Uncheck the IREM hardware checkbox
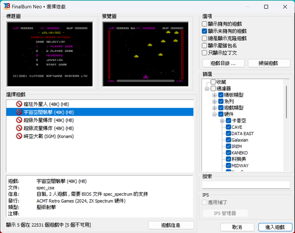The width and height of the screenshot is (295, 233). tap(228, 146)
